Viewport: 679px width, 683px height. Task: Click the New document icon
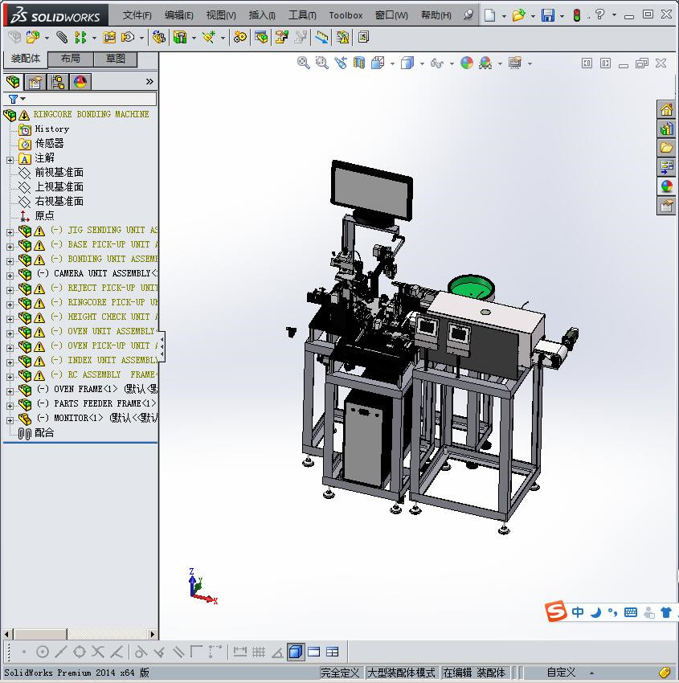[490, 15]
